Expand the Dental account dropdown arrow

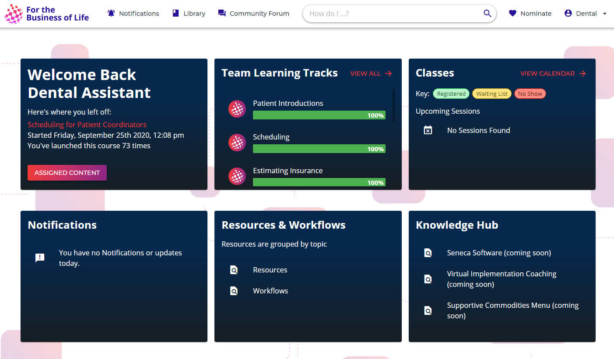pos(605,14)
